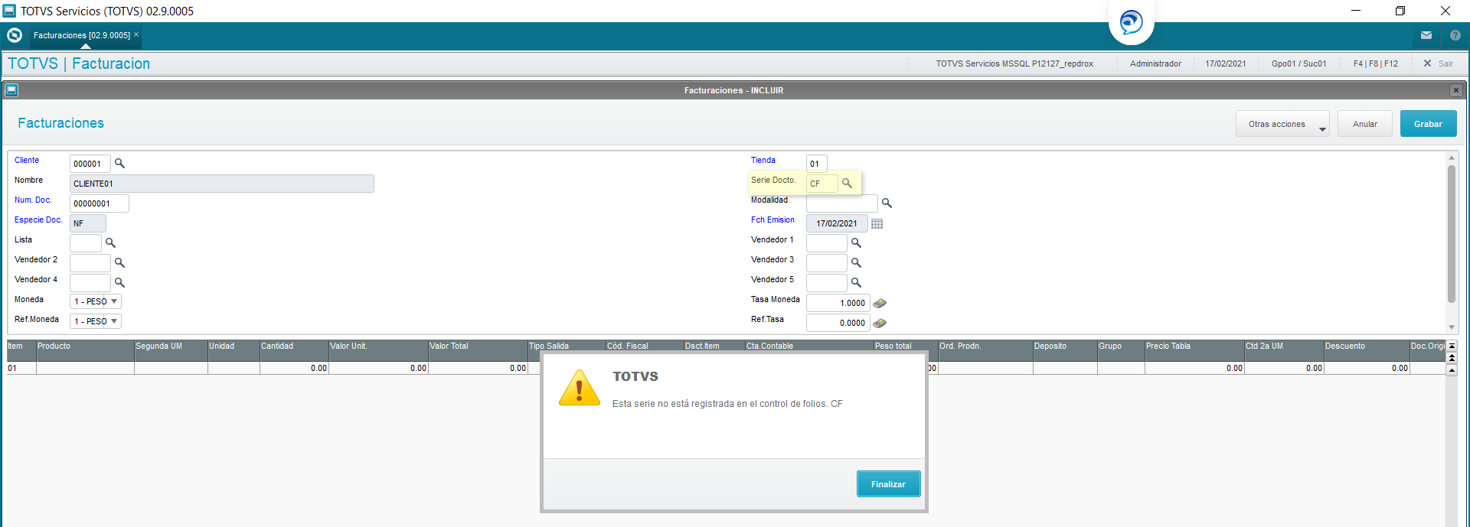
Task: Open the help question mark icon
Action: pyautogui.click(x=1455, y=35)
